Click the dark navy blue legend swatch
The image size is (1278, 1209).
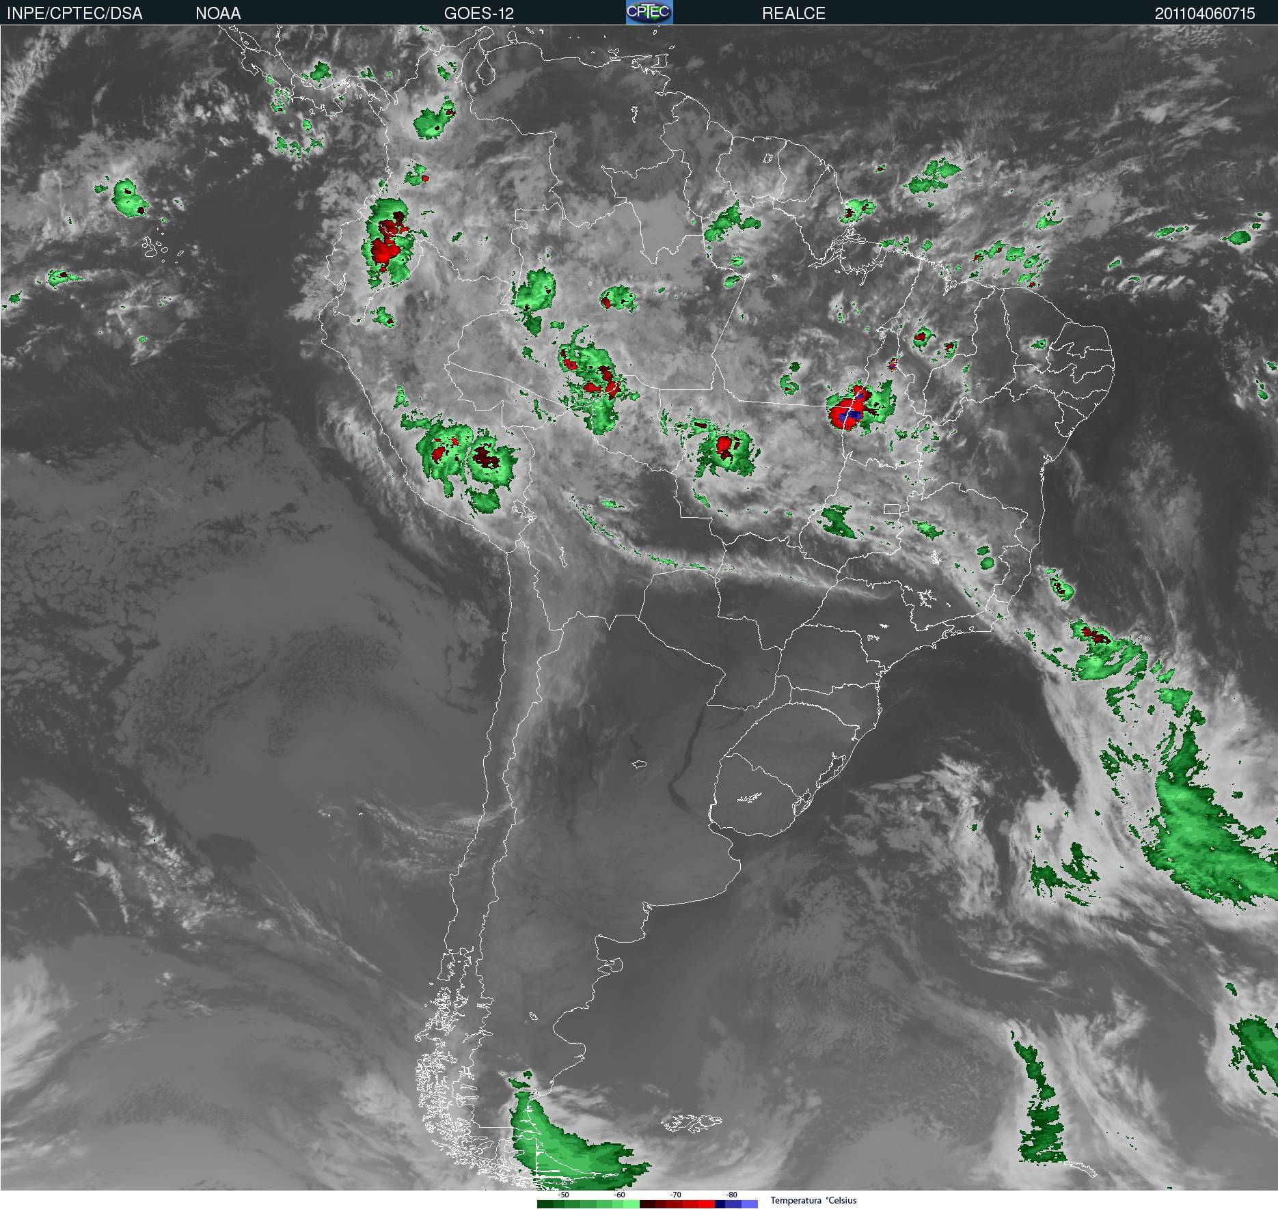point(720,1204)
